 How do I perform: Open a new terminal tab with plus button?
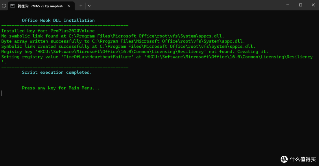tap(81, 6)
